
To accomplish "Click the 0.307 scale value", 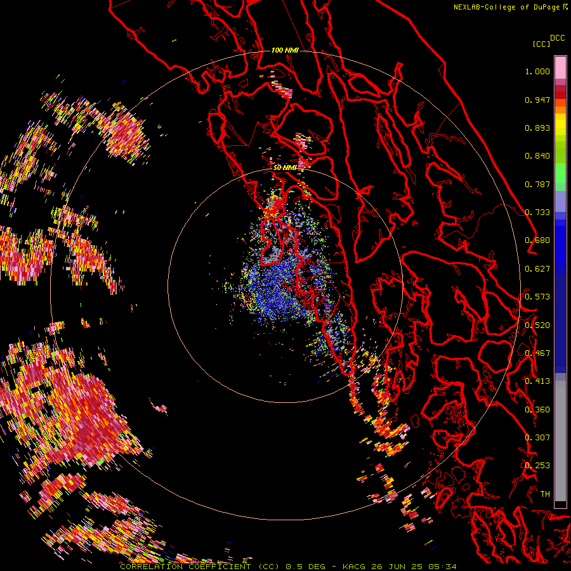I will coord(537,438).
